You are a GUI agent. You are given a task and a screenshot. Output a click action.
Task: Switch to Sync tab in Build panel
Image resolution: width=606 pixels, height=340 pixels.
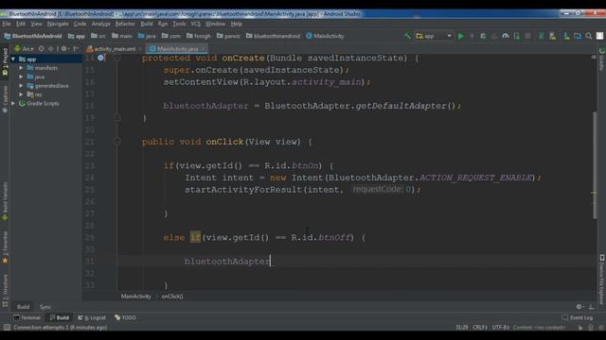point(45,307)
